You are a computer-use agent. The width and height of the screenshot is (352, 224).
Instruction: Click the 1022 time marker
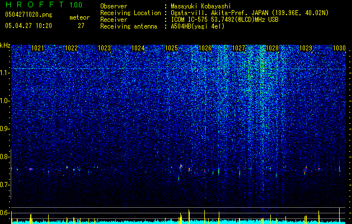pyautogui.click(x=71, y=48)
